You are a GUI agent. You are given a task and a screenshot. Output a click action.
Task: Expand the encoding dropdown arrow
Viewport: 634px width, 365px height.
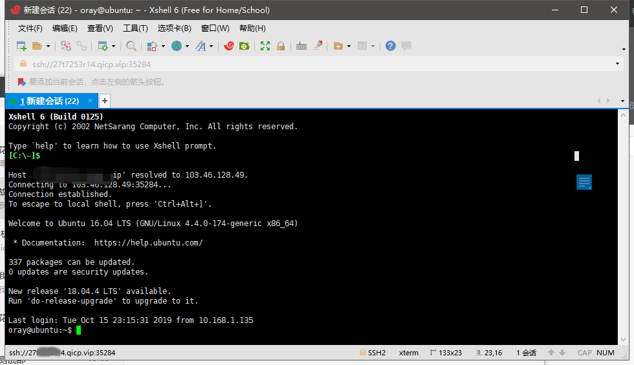187,47
